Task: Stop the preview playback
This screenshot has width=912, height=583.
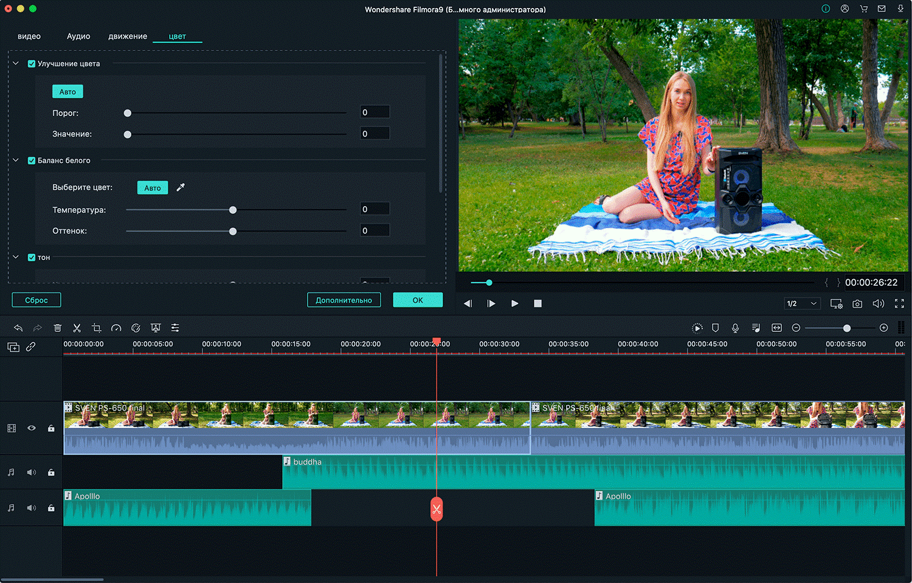Action: pos(537,303)
